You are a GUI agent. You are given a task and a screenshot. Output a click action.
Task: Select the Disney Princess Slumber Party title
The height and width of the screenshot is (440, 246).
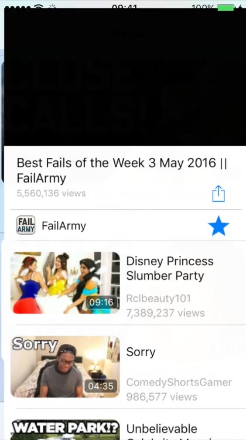[170, 268]
